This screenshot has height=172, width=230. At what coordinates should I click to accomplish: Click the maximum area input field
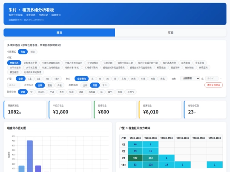coord(14,85)
